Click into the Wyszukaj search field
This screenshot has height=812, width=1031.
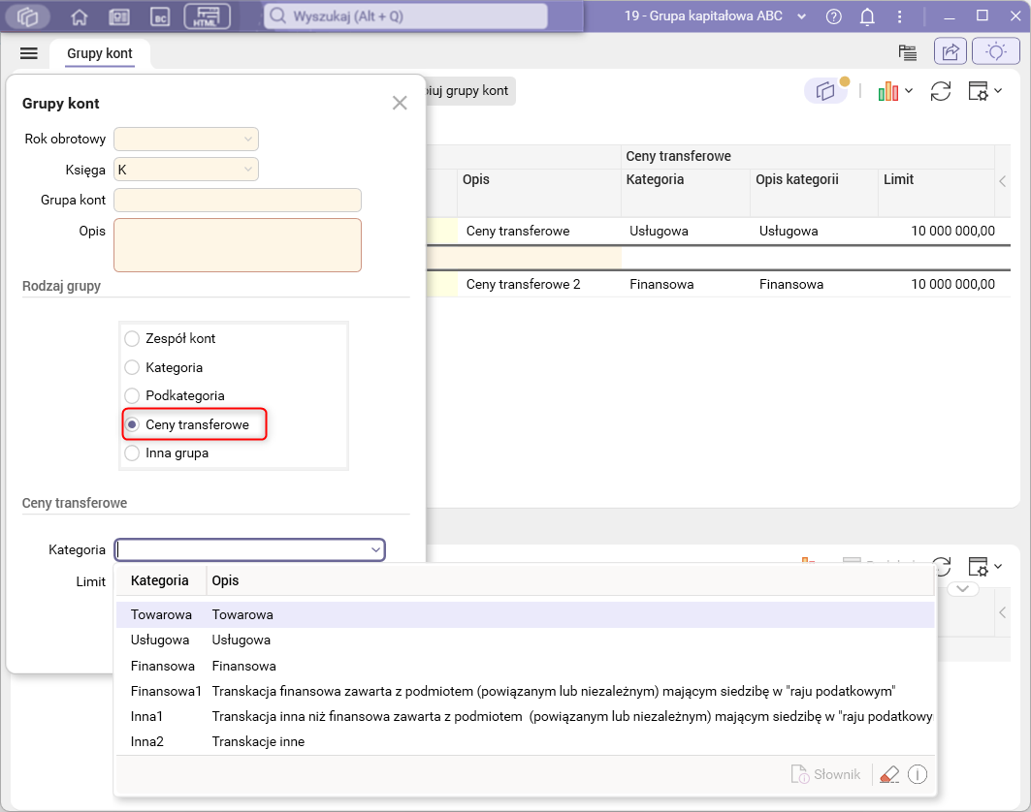407,16
